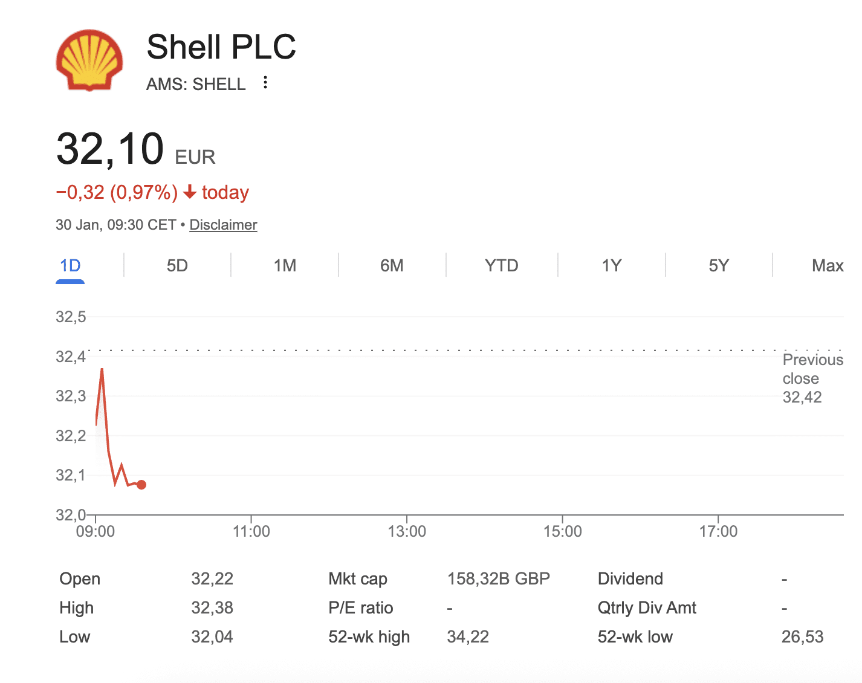Switch chart to 6M range
Image resolution: width=862 pixels, height=683 pixels.
392,266
